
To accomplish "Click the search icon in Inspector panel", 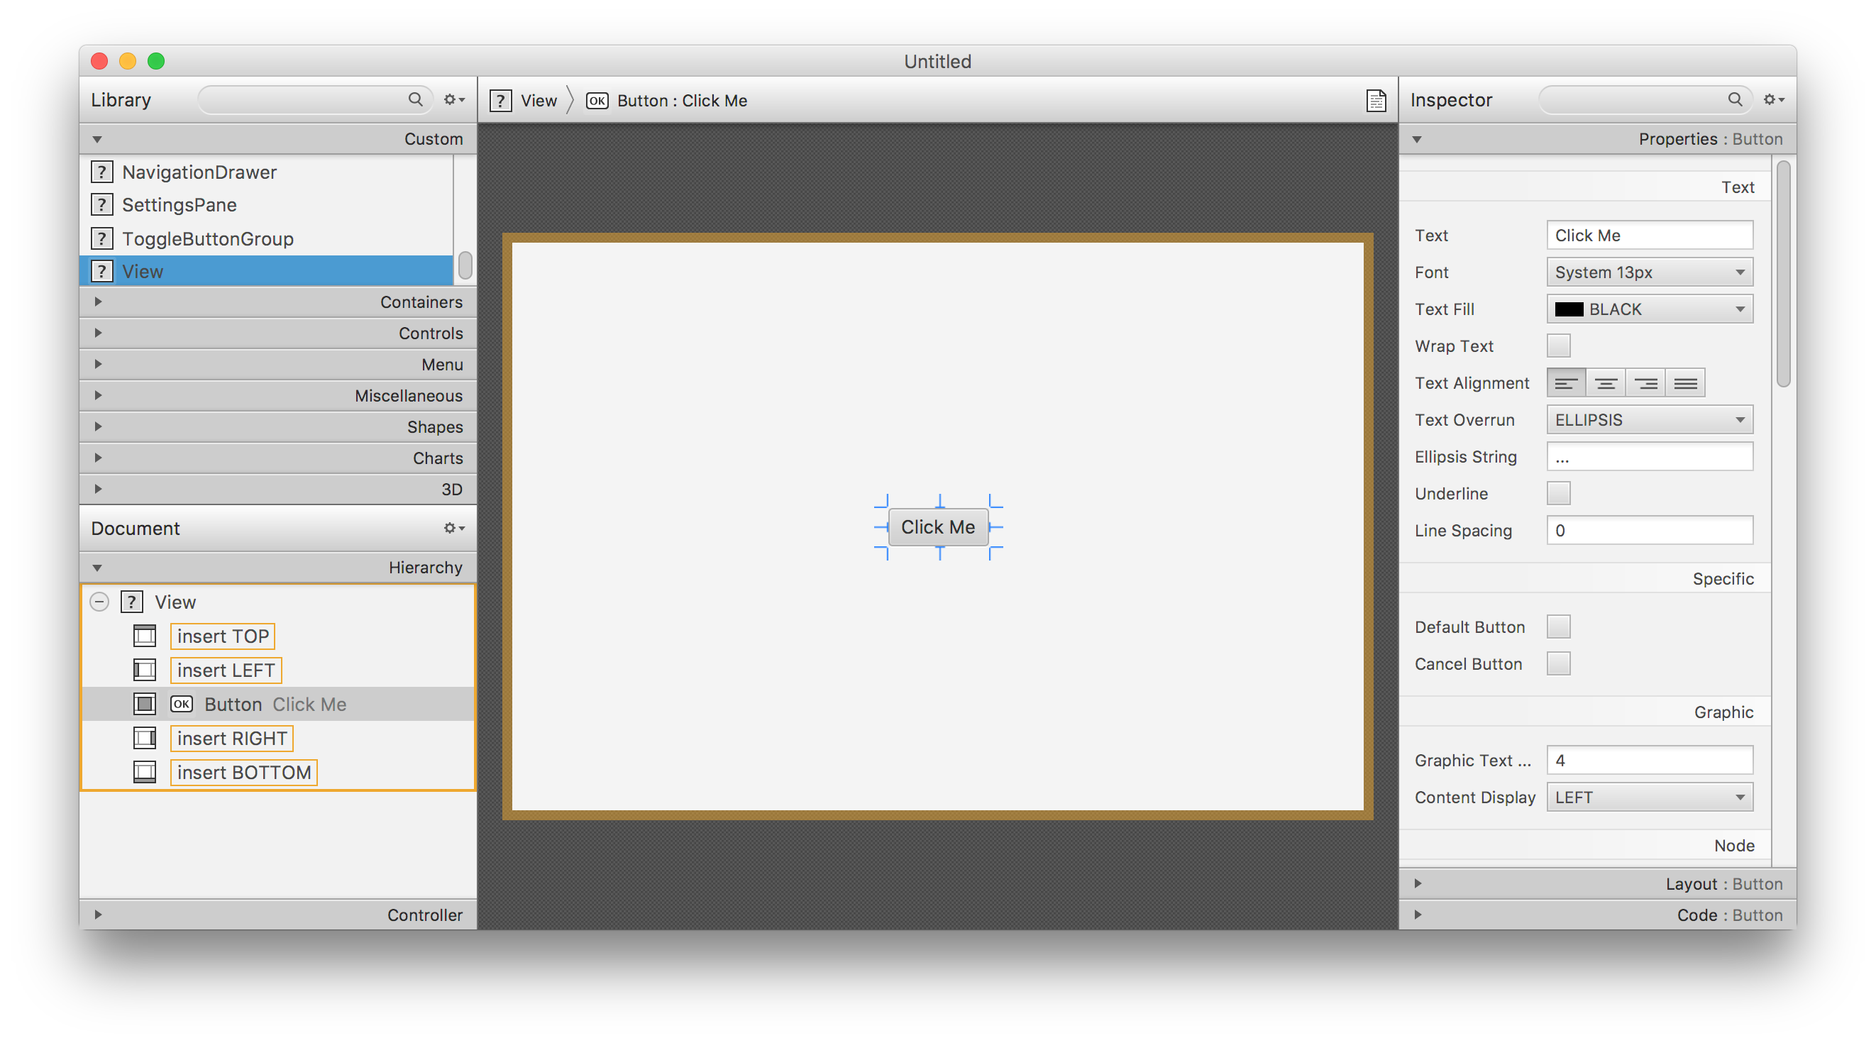I will click(x=1732, y=99).
